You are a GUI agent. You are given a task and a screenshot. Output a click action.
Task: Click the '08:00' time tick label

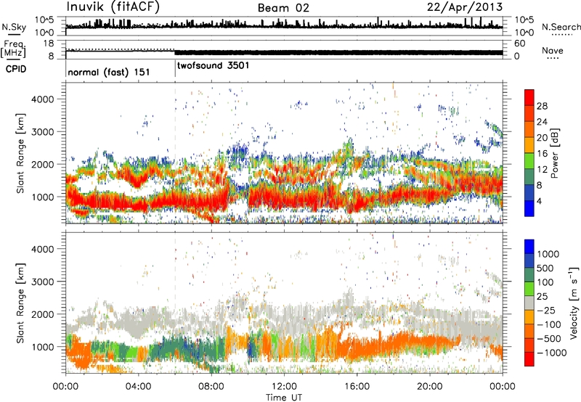[x=211, y=387]
